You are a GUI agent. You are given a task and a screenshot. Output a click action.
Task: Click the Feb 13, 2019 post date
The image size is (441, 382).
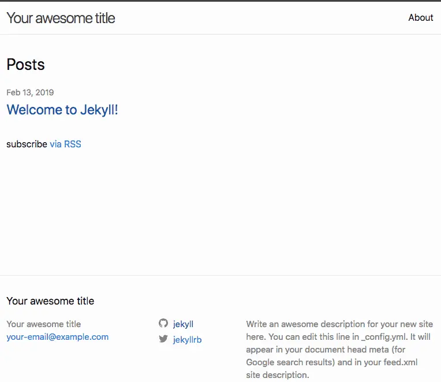point(30,92)
